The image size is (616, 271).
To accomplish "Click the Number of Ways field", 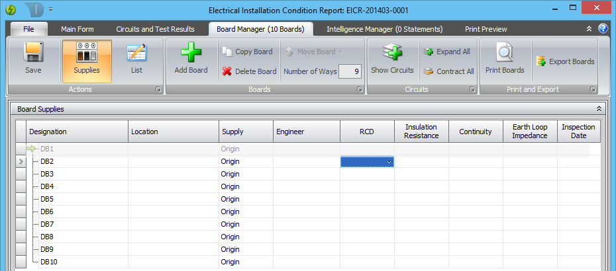I will tap(349, 71).
